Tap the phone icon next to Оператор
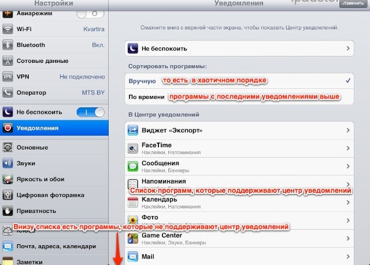370x265 pixels. pos(8,92)
